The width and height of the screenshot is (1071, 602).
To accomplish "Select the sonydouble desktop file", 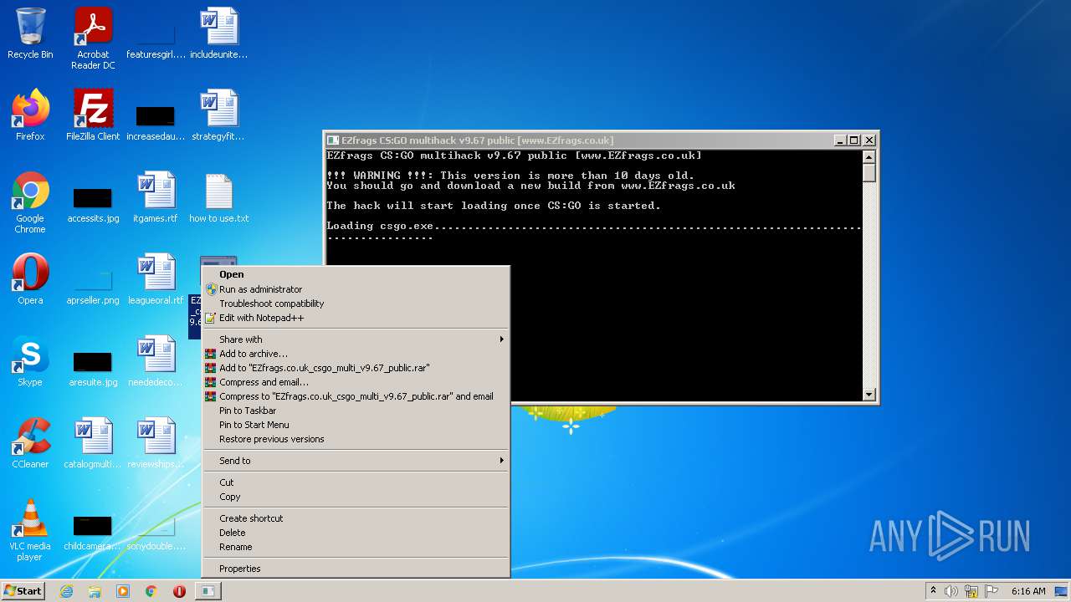I will pyautogui.click(x=156, y=532).
